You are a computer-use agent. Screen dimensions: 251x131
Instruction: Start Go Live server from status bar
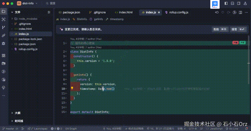(x=232, y=129)
